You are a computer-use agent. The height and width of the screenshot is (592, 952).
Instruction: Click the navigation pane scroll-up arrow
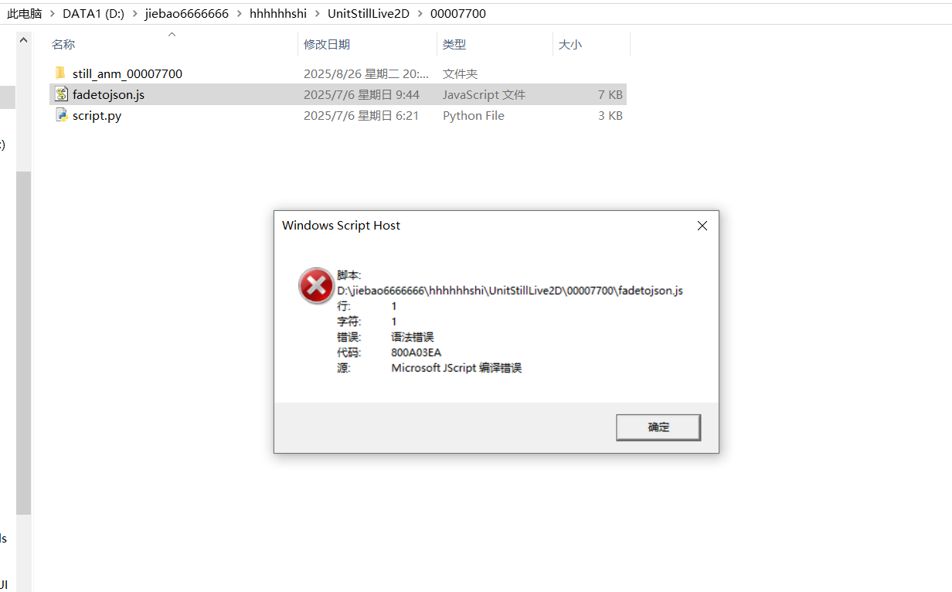tap(23, 40)
